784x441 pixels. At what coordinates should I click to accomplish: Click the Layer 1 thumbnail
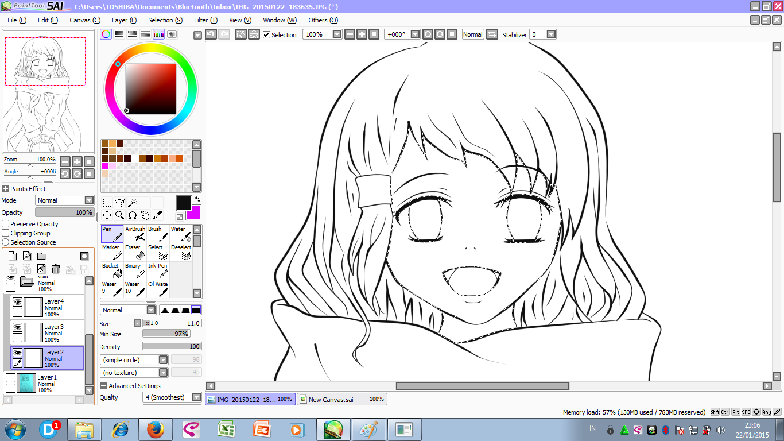pyautogui.click(x=27, y=384)
